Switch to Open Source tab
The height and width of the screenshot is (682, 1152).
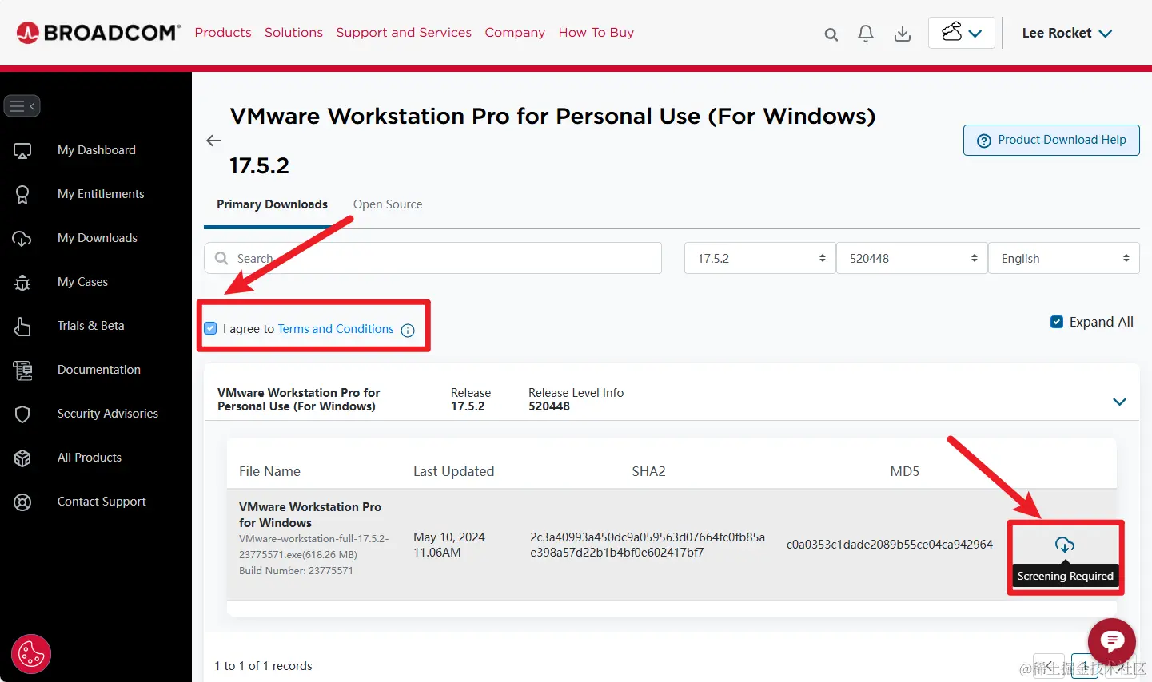point(388,204)
